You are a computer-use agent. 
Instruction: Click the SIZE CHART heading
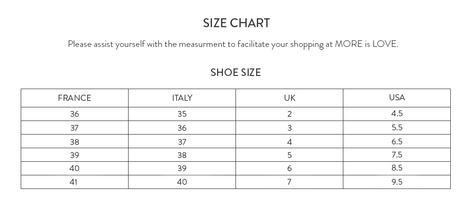(x=236, y=23)
